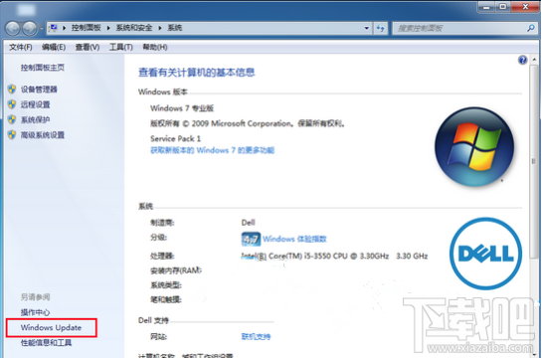The height and width of the screenshot is (358, 542).
Task: Maximize the System window
Action: [503, 7]
